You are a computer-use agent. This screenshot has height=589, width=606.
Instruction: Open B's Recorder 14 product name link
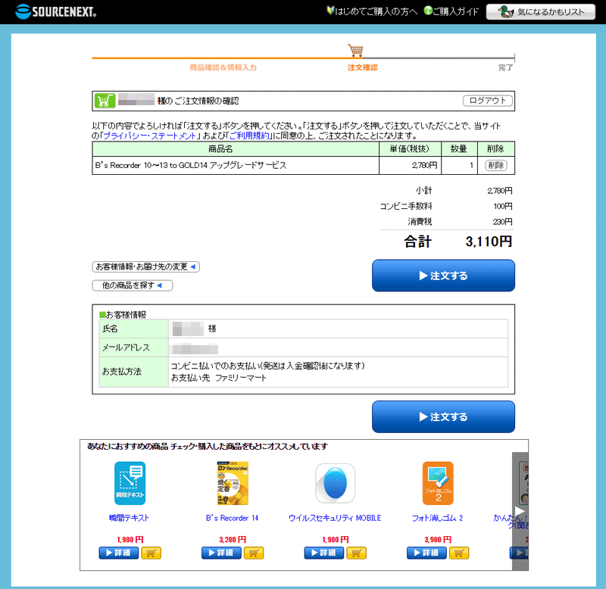pyautogui.click(x=232, y=518)
